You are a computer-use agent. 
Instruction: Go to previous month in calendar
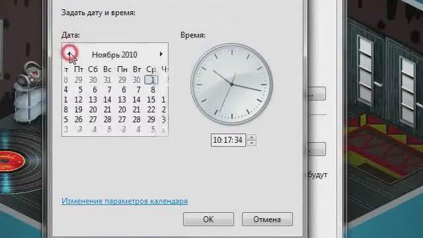click(69, 54)
